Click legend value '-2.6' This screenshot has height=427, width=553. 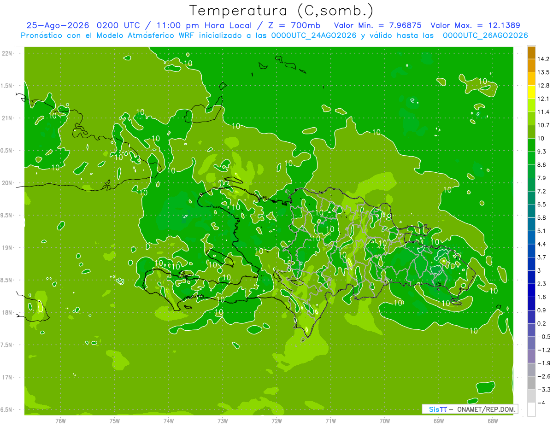coord(543,376)
